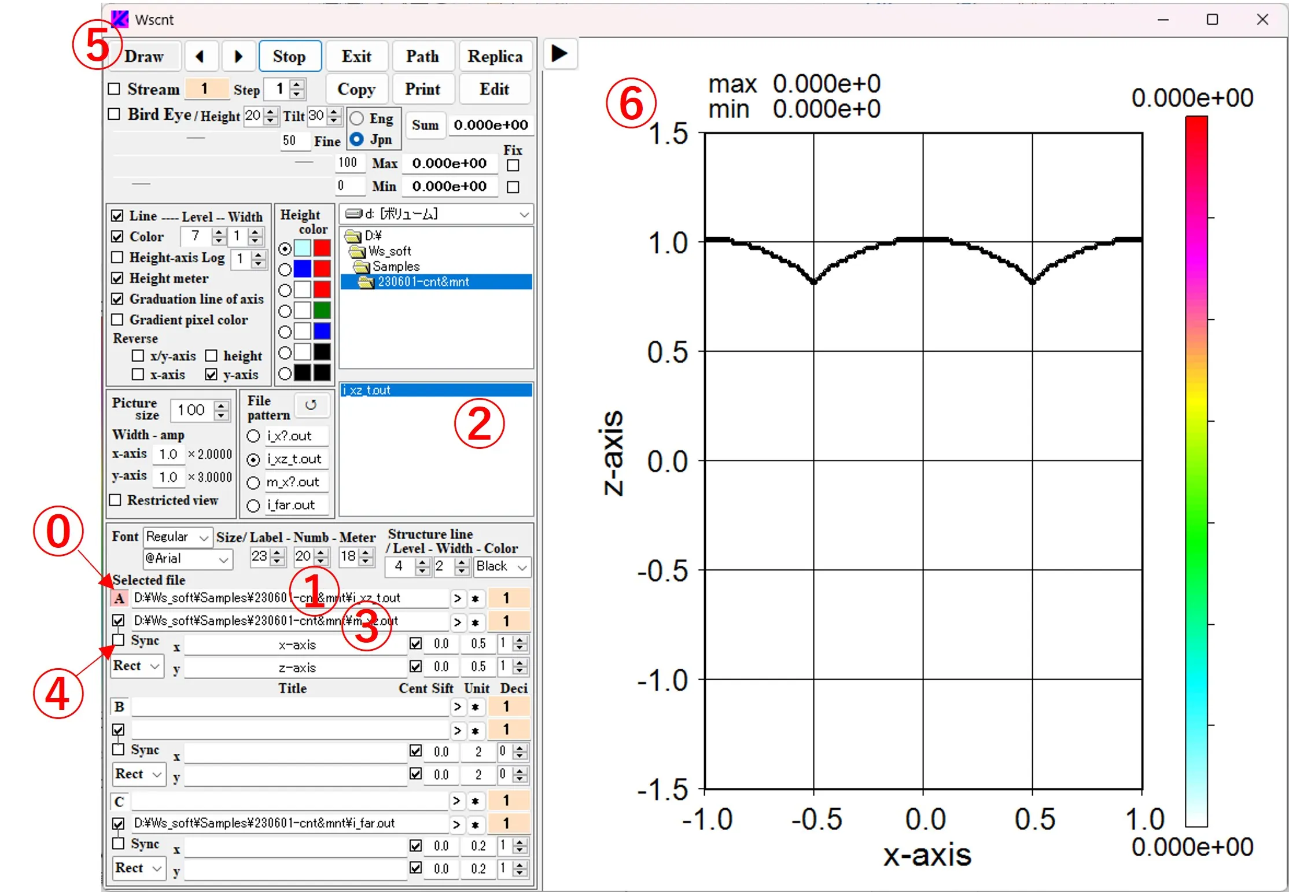Open the font style Regular dropdown
The width and height of the screenshot is (1289, 892).
tap(178, 537)
